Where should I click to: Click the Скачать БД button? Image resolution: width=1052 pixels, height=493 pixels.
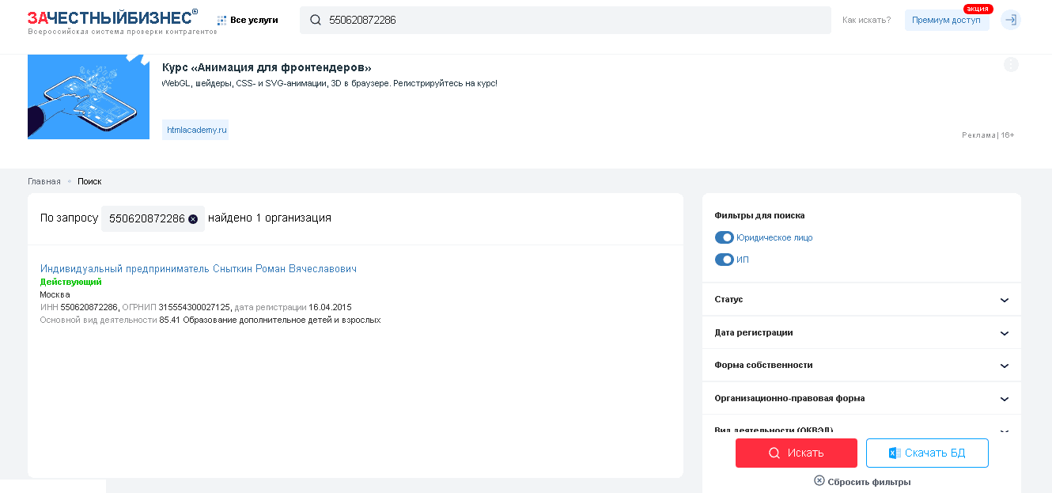[x=927, y=453]
